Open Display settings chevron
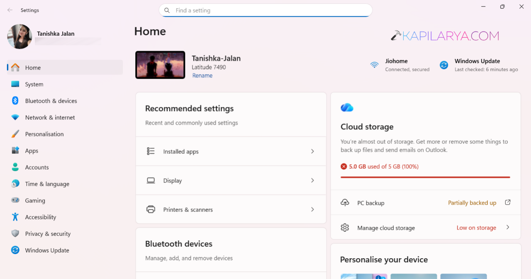Image resolution: width=531 pixels, height=279 pixels. coord(313,180)
